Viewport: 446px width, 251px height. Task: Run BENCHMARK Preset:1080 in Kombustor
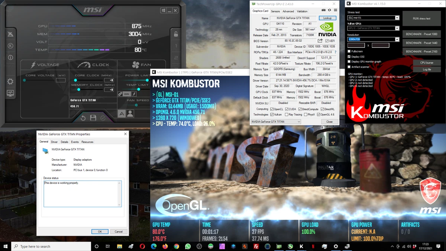[421, 34]
